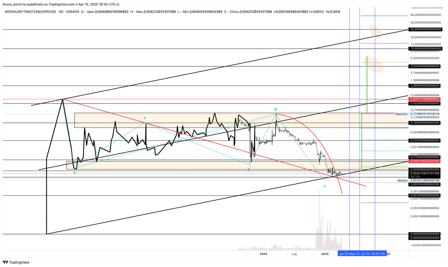448x267 pixels.
Task: Click the 2025 time axis label
Action: pos(325,254)
